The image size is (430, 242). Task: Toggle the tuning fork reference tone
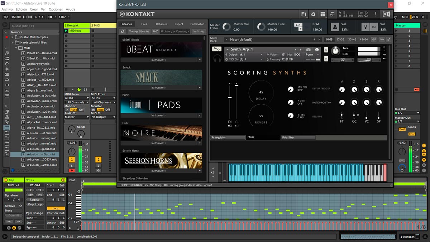coord(366,27)
